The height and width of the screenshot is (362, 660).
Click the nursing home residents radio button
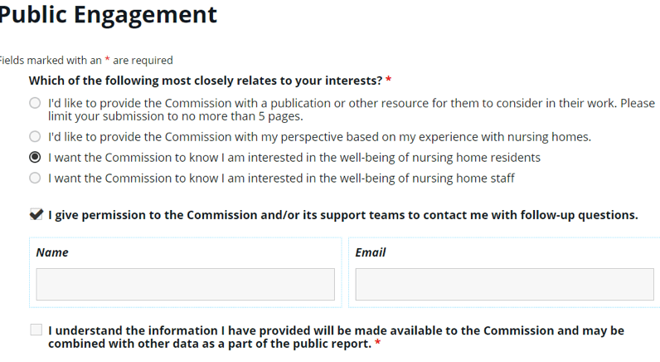[x=35, y=157]
